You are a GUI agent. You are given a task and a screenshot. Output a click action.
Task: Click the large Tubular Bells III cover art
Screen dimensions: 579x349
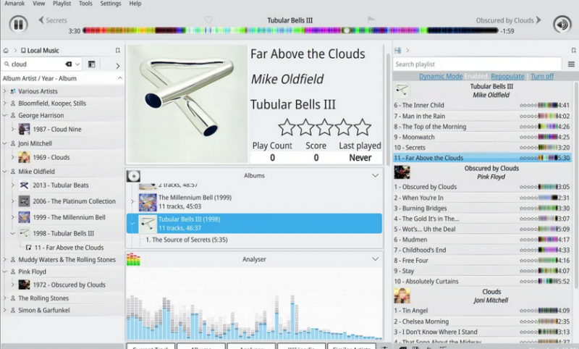[x=187, y=104]
